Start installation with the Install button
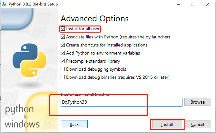The width and height of the screenshot is (216, 133). point(167,124)
